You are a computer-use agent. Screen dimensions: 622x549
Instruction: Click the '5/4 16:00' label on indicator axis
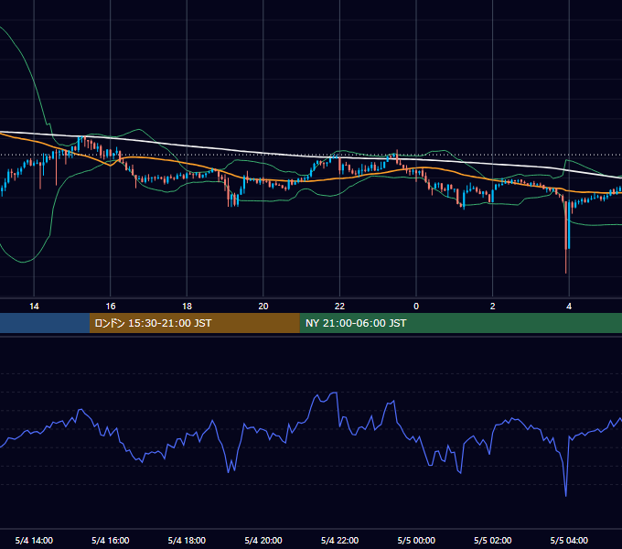[111, 540]
